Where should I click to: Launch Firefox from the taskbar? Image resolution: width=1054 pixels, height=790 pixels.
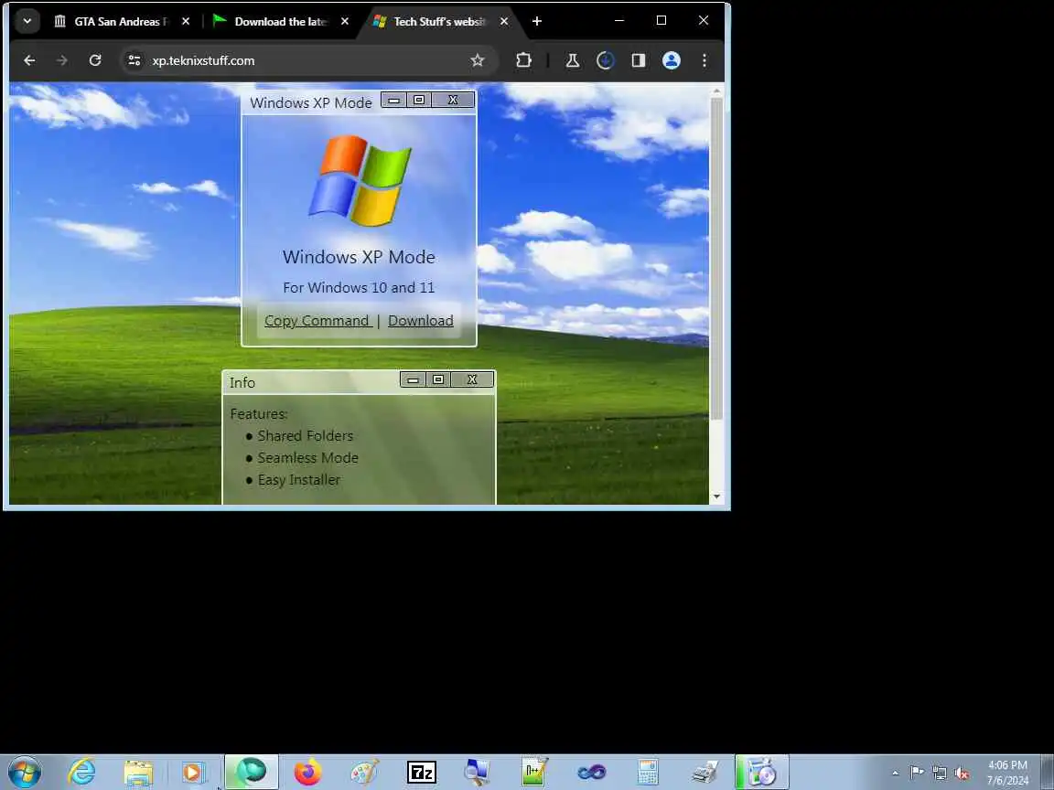click(307, 773)
